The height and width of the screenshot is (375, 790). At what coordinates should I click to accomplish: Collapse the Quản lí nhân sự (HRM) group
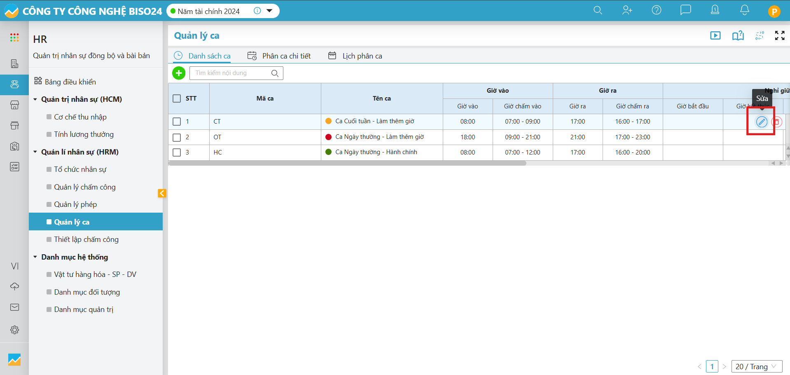tap(35, 152)
